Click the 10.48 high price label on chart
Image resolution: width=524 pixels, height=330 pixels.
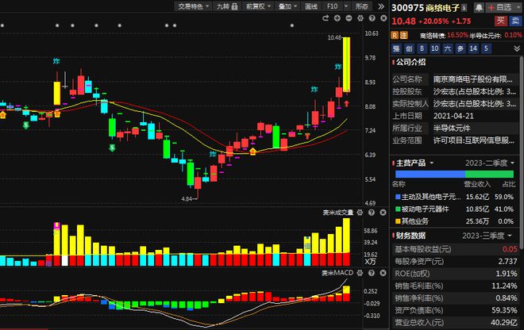pos(334,38)
